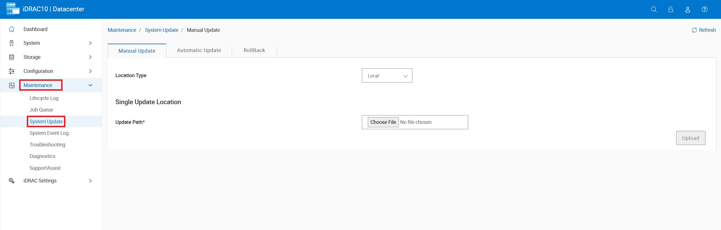The image size is (721, 230).
Task: Open Troubleshooting submenu item
Action: [47, 145]
